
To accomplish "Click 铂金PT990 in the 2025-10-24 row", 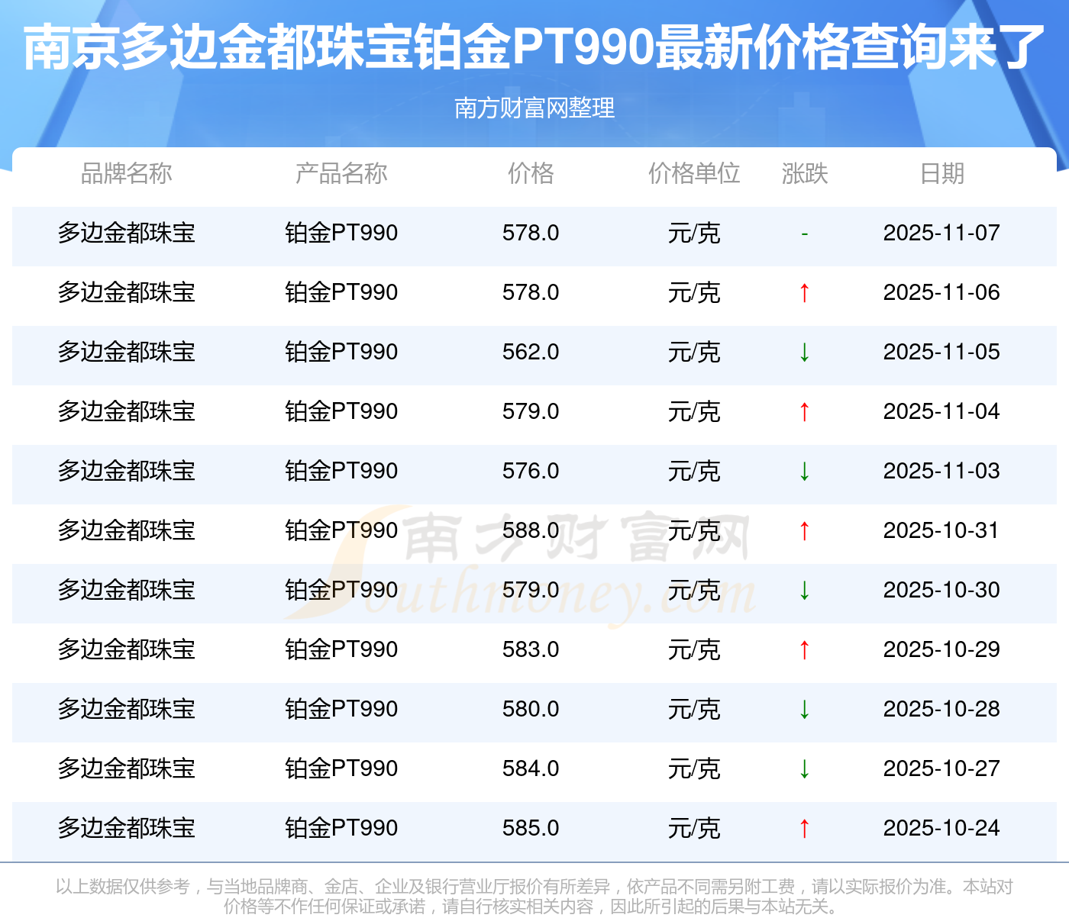I will pyautogui.click(x=341, y=828).
